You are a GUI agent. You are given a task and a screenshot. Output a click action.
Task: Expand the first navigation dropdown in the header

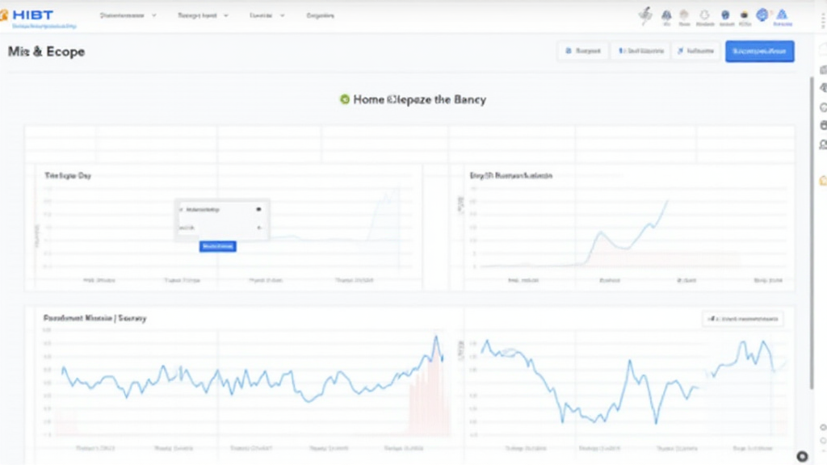tap(128, 15)
